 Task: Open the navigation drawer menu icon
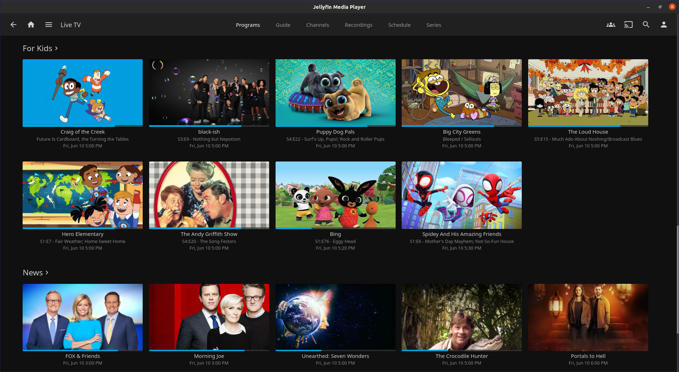[48, 25]
